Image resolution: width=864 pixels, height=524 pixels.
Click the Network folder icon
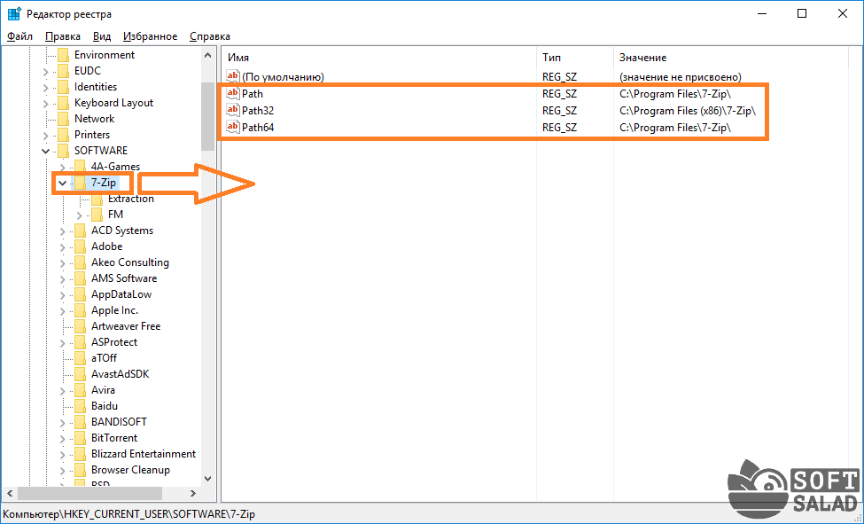(64, 119)
